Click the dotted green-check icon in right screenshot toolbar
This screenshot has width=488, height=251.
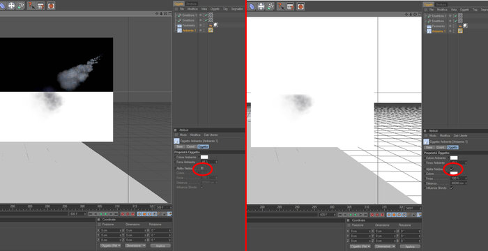click(x=271, y=6)
